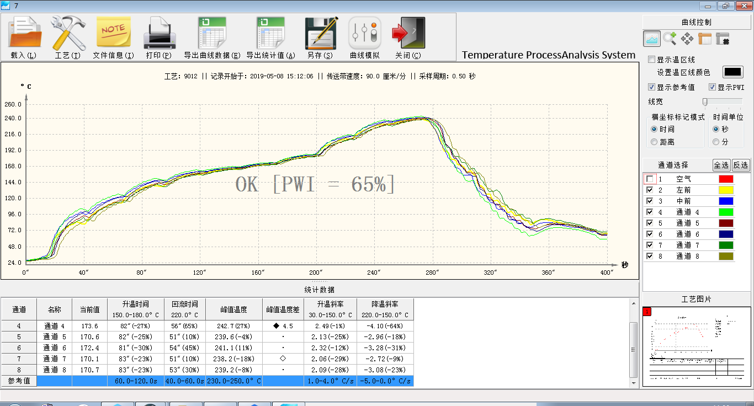Click the orange table layout icon
This screenshot has height=406, width=754.
(x=705, y=39)
